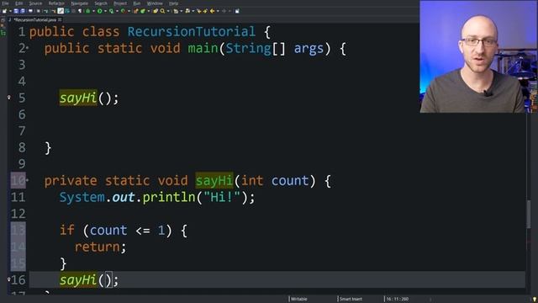Click the Open Type icon

(156, 11)
